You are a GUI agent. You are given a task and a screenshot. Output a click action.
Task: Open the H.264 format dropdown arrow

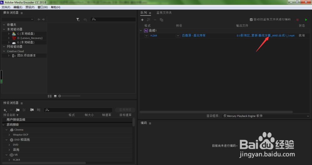[x=146, y=36]
